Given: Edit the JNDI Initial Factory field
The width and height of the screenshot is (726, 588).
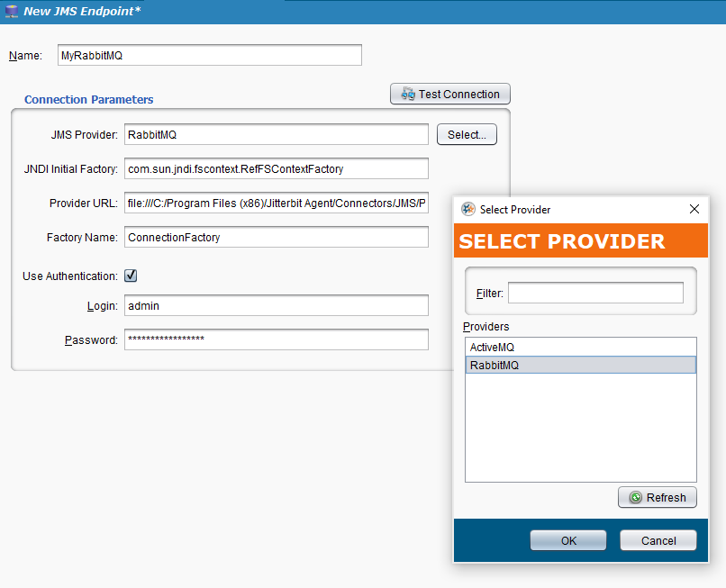Looking at the screenshot, I should point(276,168).
